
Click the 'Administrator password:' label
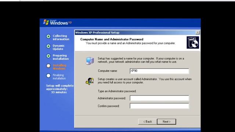112,98
